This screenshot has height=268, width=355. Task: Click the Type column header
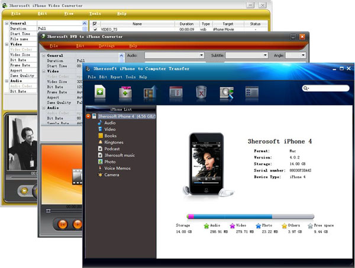coord(206,24)
